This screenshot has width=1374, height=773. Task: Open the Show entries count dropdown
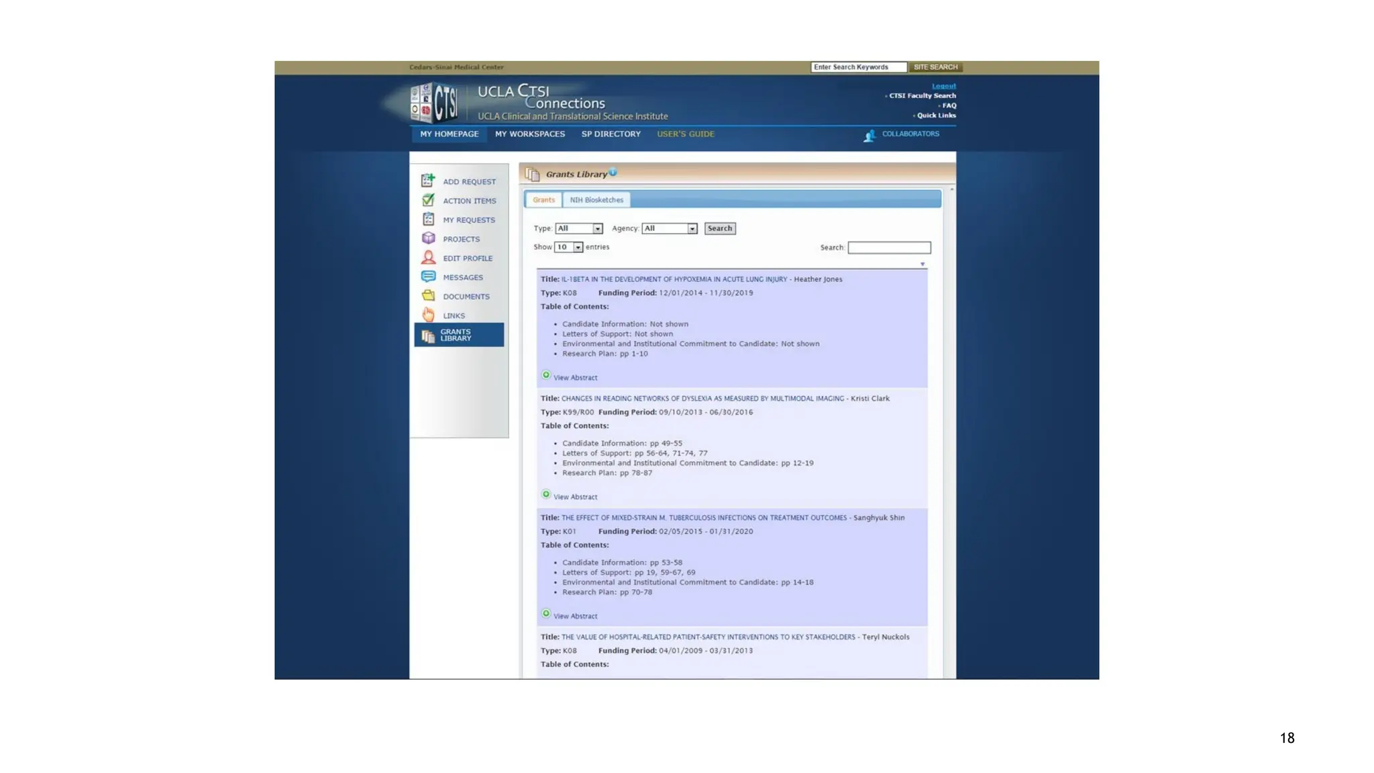(568, 248)
